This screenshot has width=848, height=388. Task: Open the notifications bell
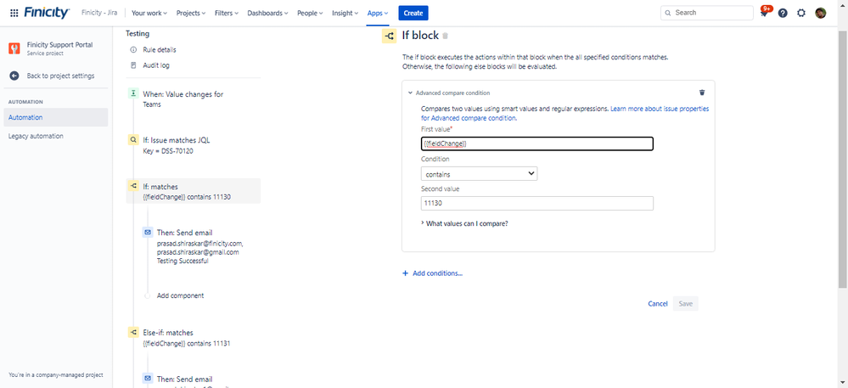(x=764, y=13)
